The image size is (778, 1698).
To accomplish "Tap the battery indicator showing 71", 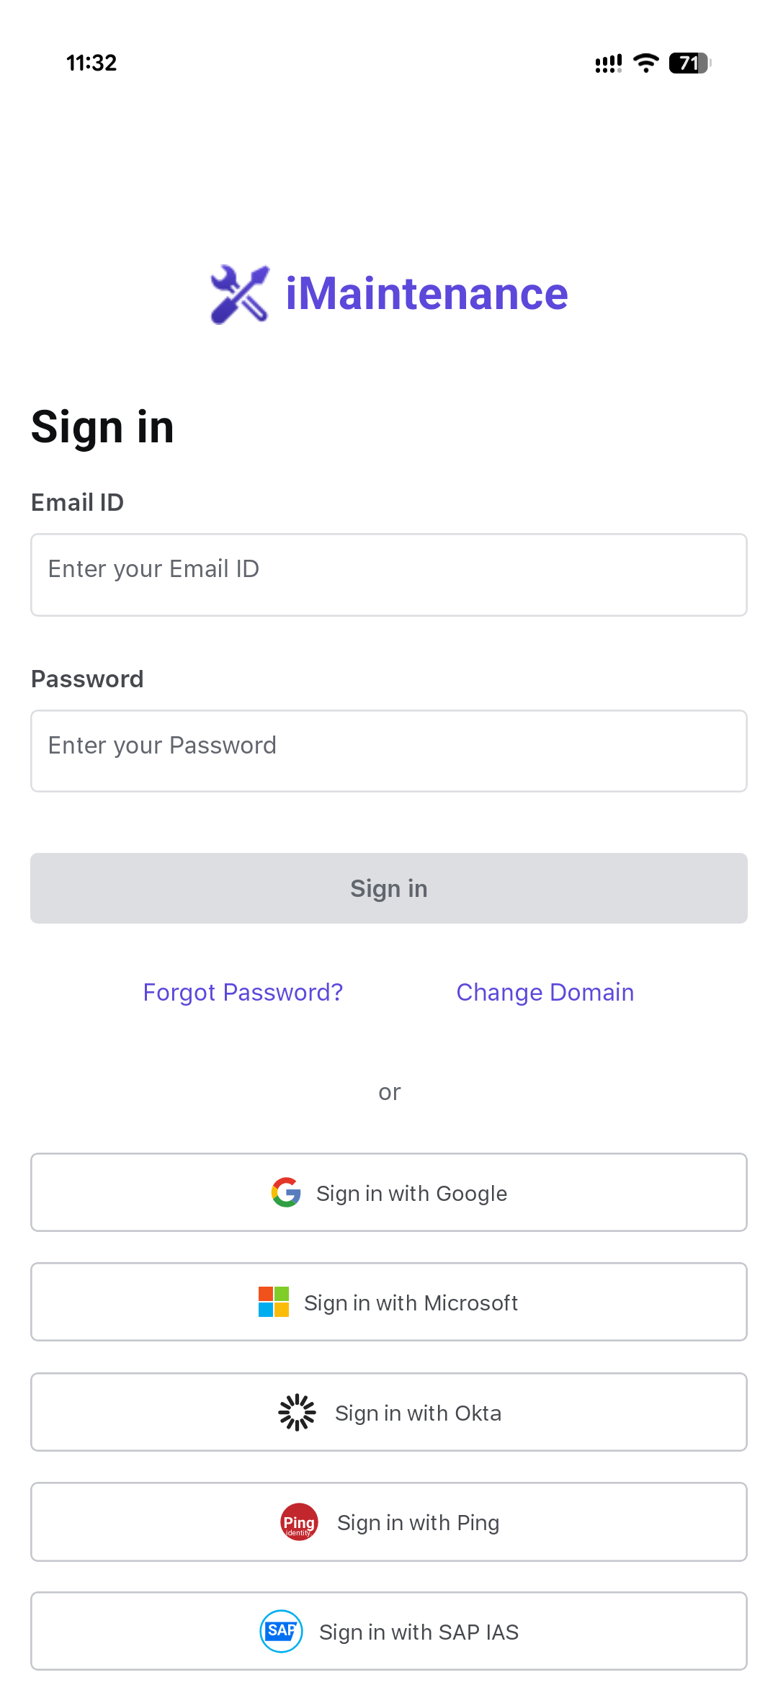I will [689, 63].
